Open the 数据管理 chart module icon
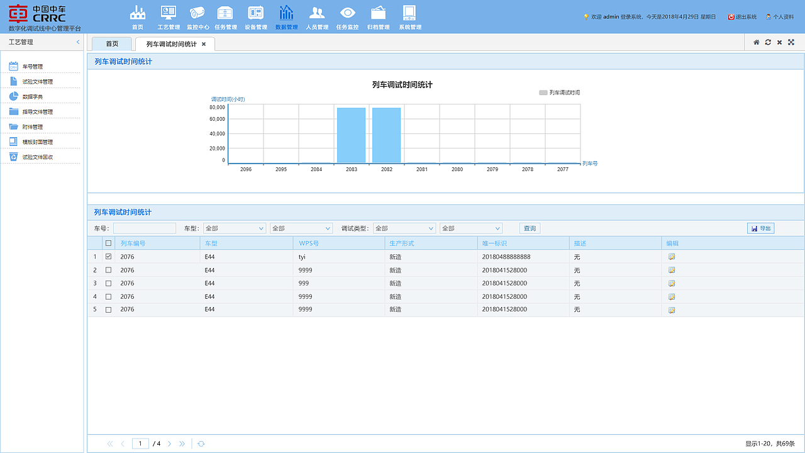The image size is (805, 453). (286, 17)
